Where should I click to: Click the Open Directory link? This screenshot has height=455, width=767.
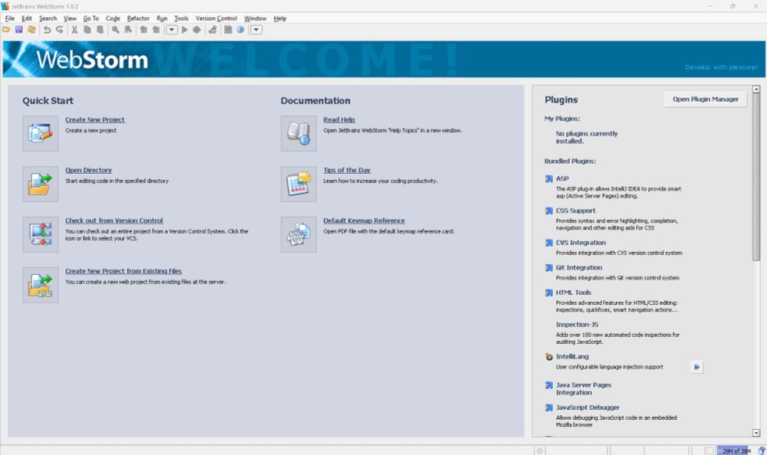(88, 170)
